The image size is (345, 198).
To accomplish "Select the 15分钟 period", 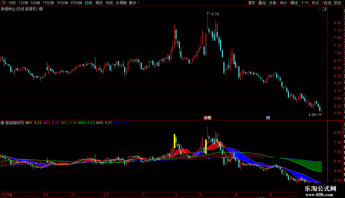I will [x=48, y=3].
